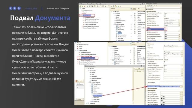Click green Add icon in upper form toolbar
The height and width of the screenshot is (108, 192).
pyautogui.click(x=80, y=6)
